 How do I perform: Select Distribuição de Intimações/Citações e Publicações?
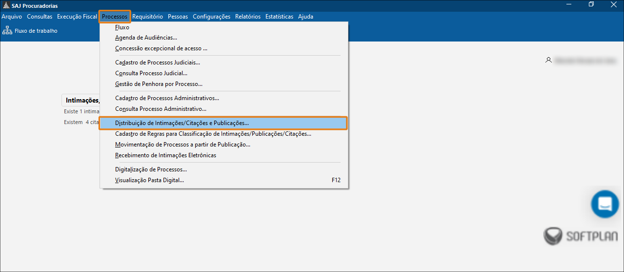pos(182,123)
